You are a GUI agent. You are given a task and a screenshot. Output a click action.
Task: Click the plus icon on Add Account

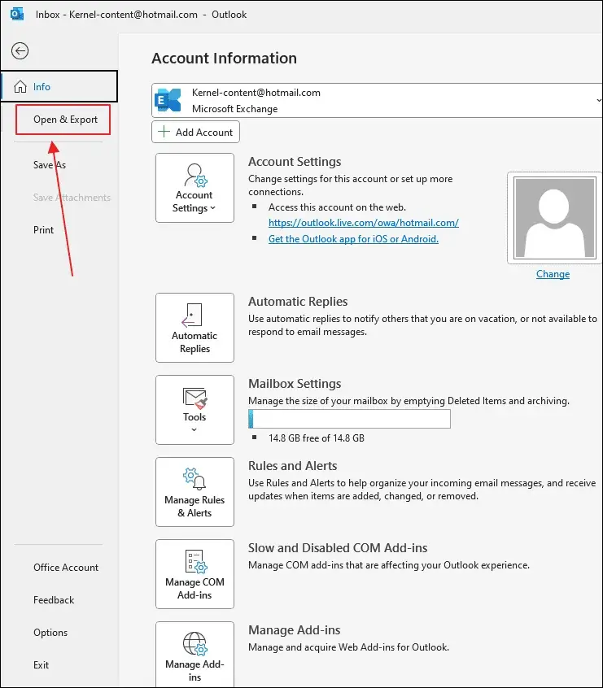coord(164,132)
